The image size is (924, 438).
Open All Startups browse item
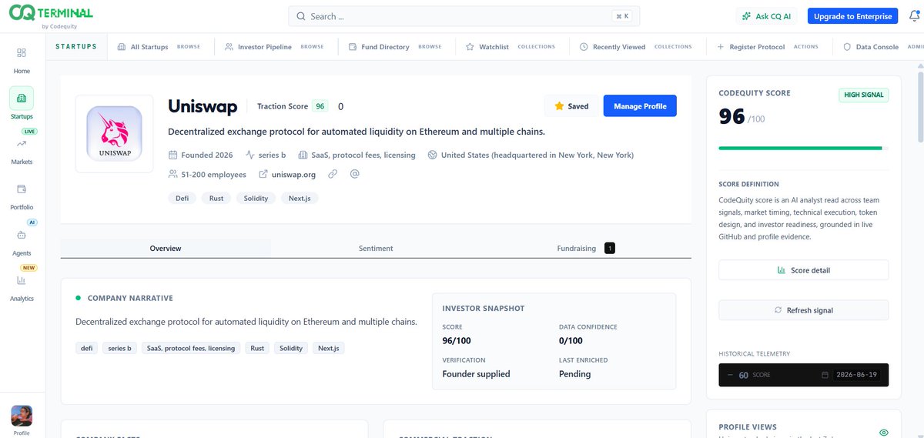click(x=159, y=47)
